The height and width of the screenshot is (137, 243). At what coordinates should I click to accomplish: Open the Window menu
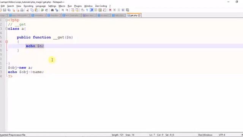[x=88, y=6]
